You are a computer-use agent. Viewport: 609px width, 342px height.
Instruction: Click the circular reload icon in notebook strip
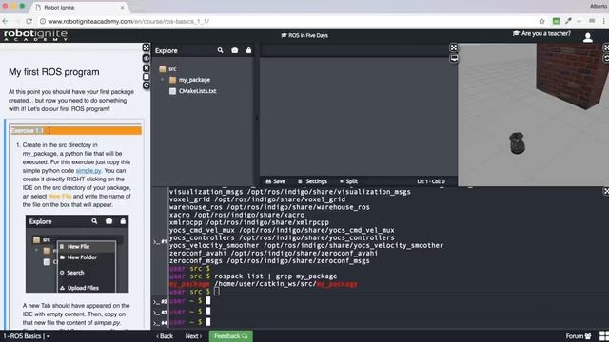146,85
